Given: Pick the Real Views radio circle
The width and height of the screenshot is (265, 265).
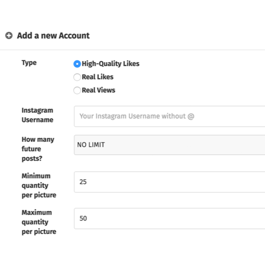Looking at the screenshot, I should click(77, 90).
